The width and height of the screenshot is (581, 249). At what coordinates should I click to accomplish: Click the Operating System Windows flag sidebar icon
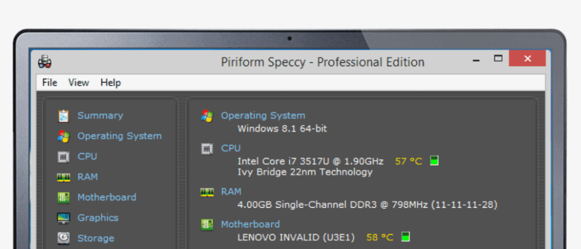(x=64, y=136)
